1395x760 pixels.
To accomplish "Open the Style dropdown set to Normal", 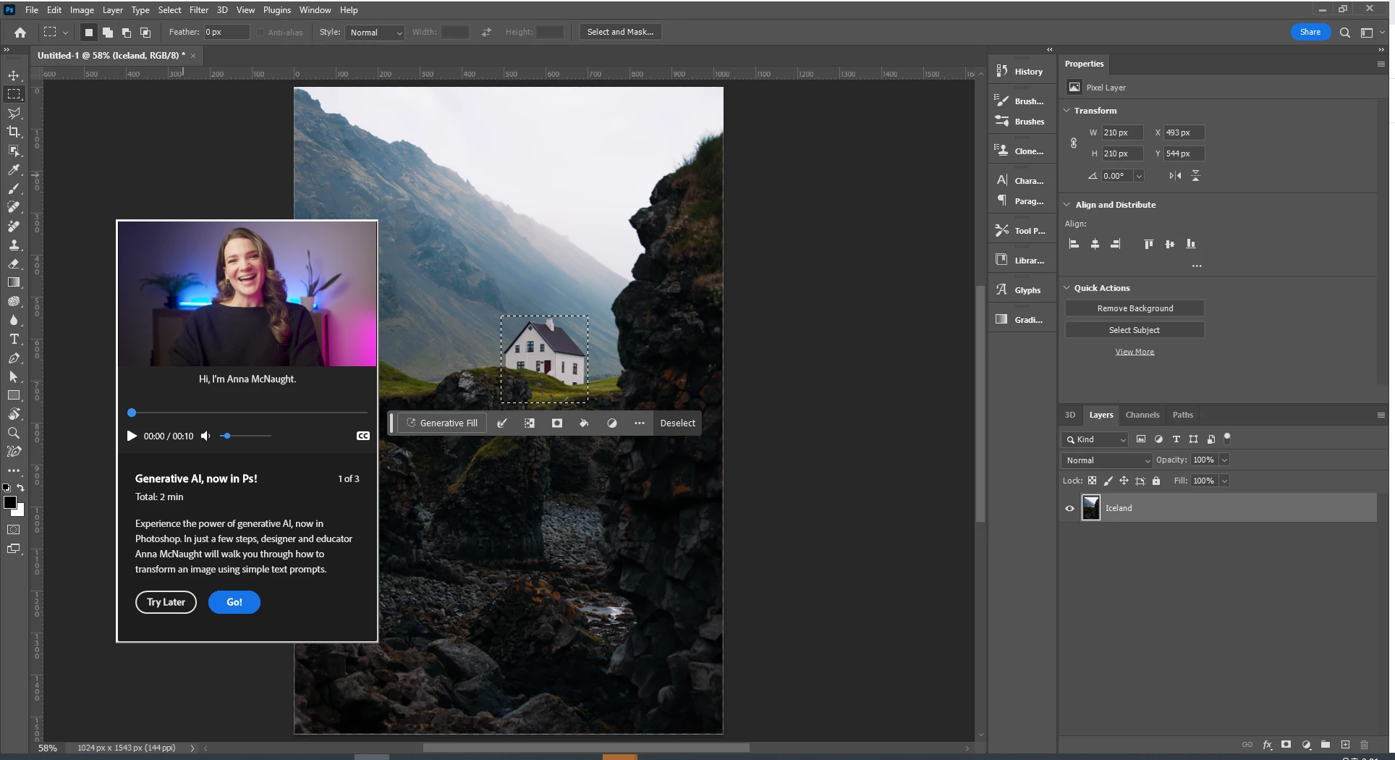I will pos(375,33).
